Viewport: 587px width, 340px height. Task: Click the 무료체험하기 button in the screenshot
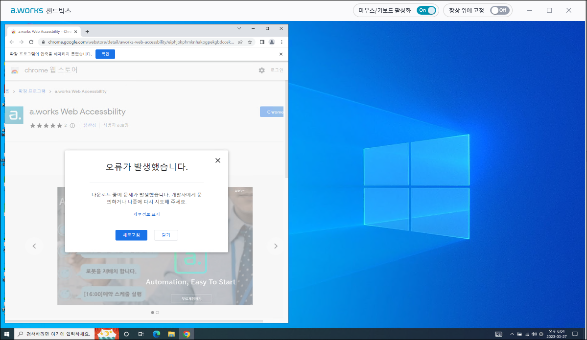[191, 299]
